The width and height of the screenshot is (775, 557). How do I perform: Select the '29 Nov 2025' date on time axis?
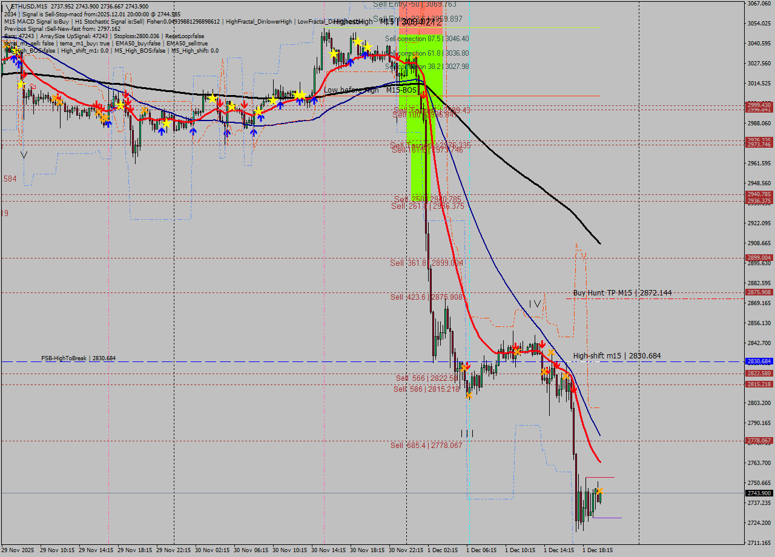pyautogui.click(x=18, y=550)
